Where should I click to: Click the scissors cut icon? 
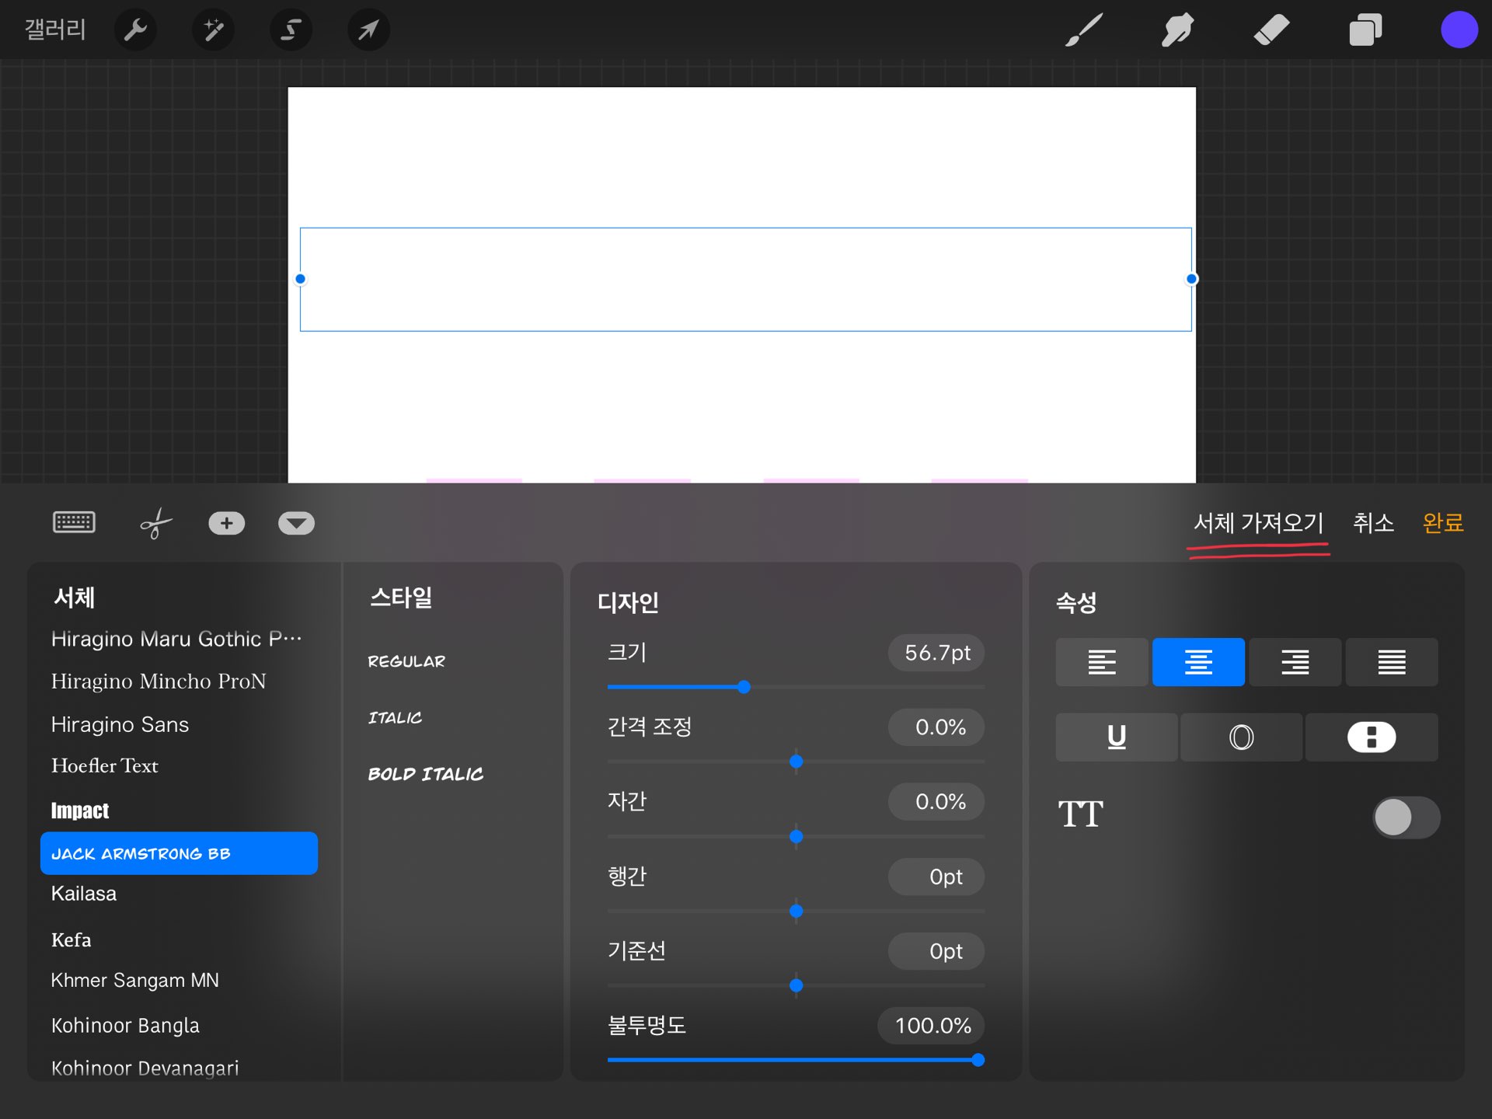155,524
